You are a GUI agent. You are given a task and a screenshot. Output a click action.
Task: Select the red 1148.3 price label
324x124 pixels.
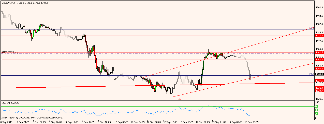click(319, 68)
